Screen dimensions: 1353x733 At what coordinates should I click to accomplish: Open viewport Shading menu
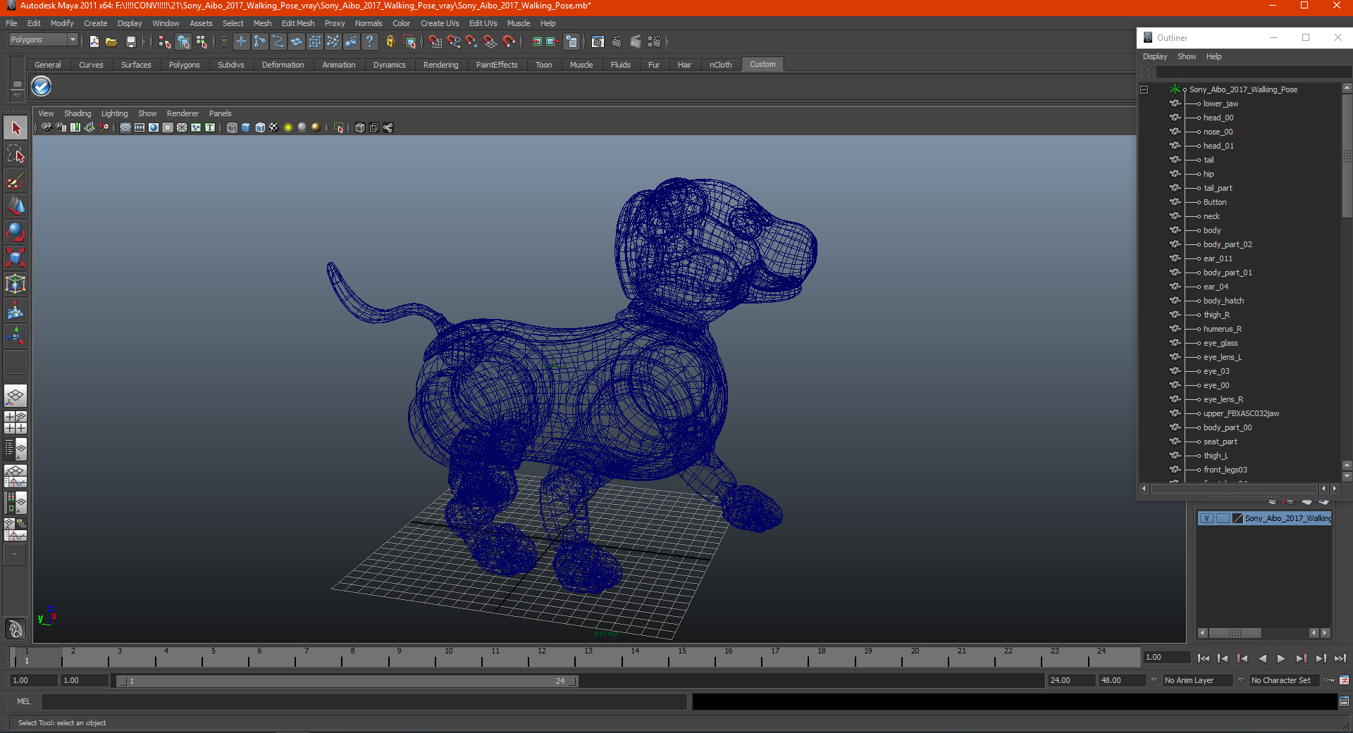tap(78, 113)
